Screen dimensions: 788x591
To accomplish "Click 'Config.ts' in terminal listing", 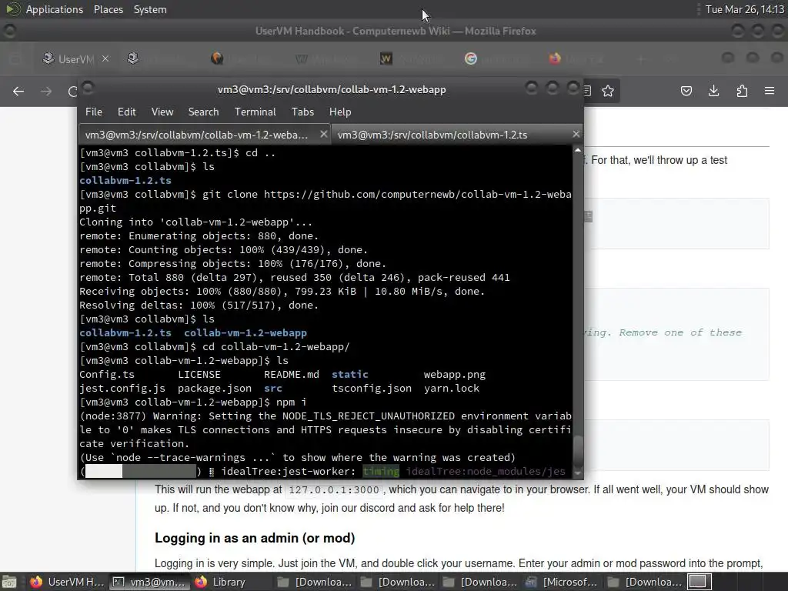I will tap(107, 375).
